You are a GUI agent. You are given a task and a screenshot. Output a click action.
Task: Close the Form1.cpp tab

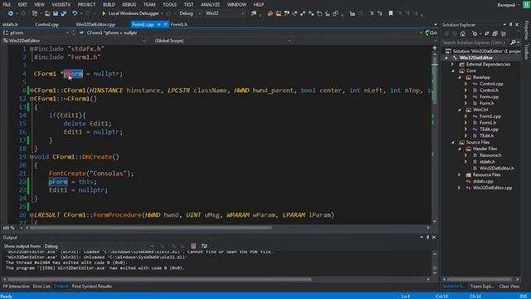(x=166, y=24)
